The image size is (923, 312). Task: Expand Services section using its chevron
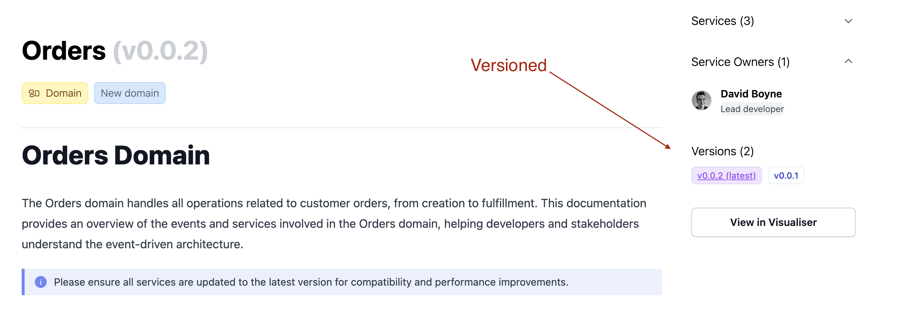coord(848,21)
